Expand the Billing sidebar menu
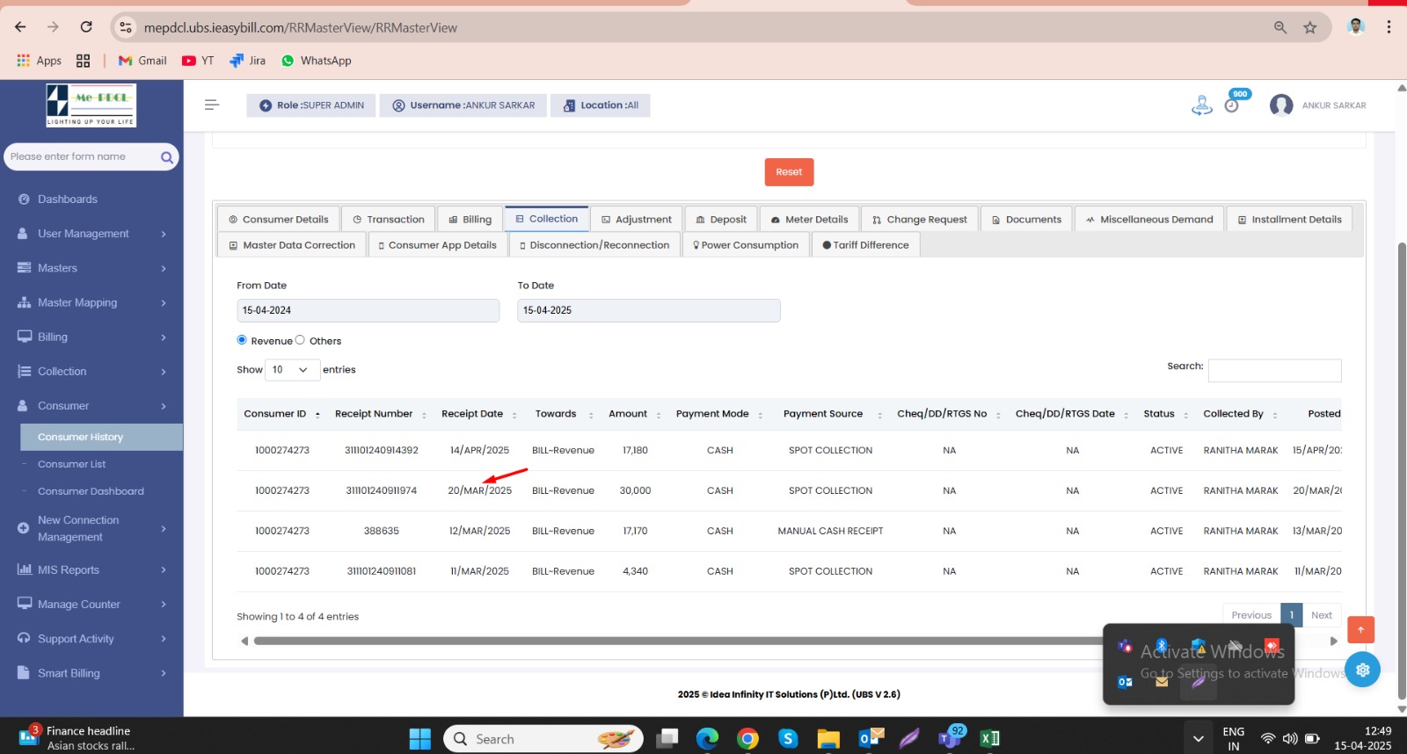 (x=91, y=337)
